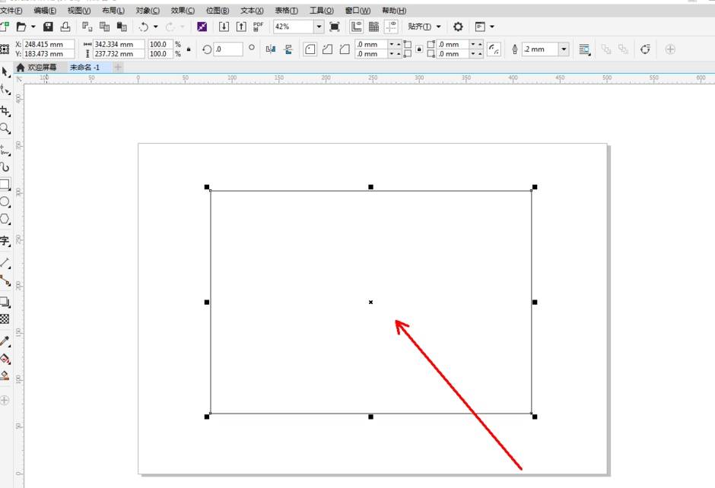The image size is (715, 488).
Task: Toggle the Show grid button
Action: tap(373, 27)
